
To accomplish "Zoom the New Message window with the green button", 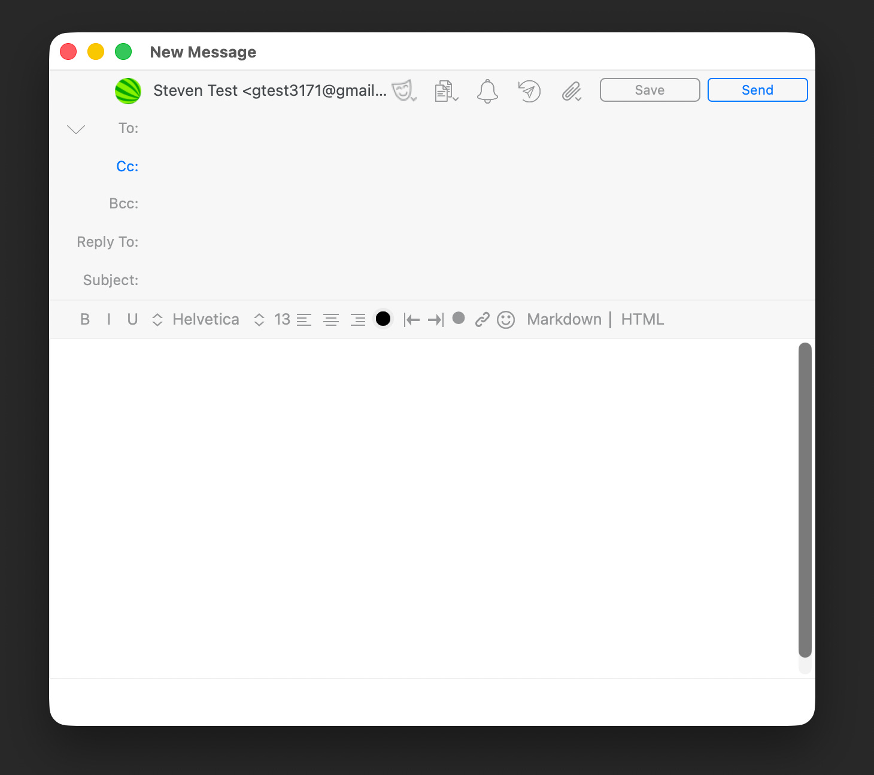I will tap(123, 52).
